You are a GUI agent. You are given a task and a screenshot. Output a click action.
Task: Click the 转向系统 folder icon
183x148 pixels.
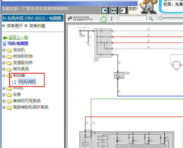click(9, 69)
